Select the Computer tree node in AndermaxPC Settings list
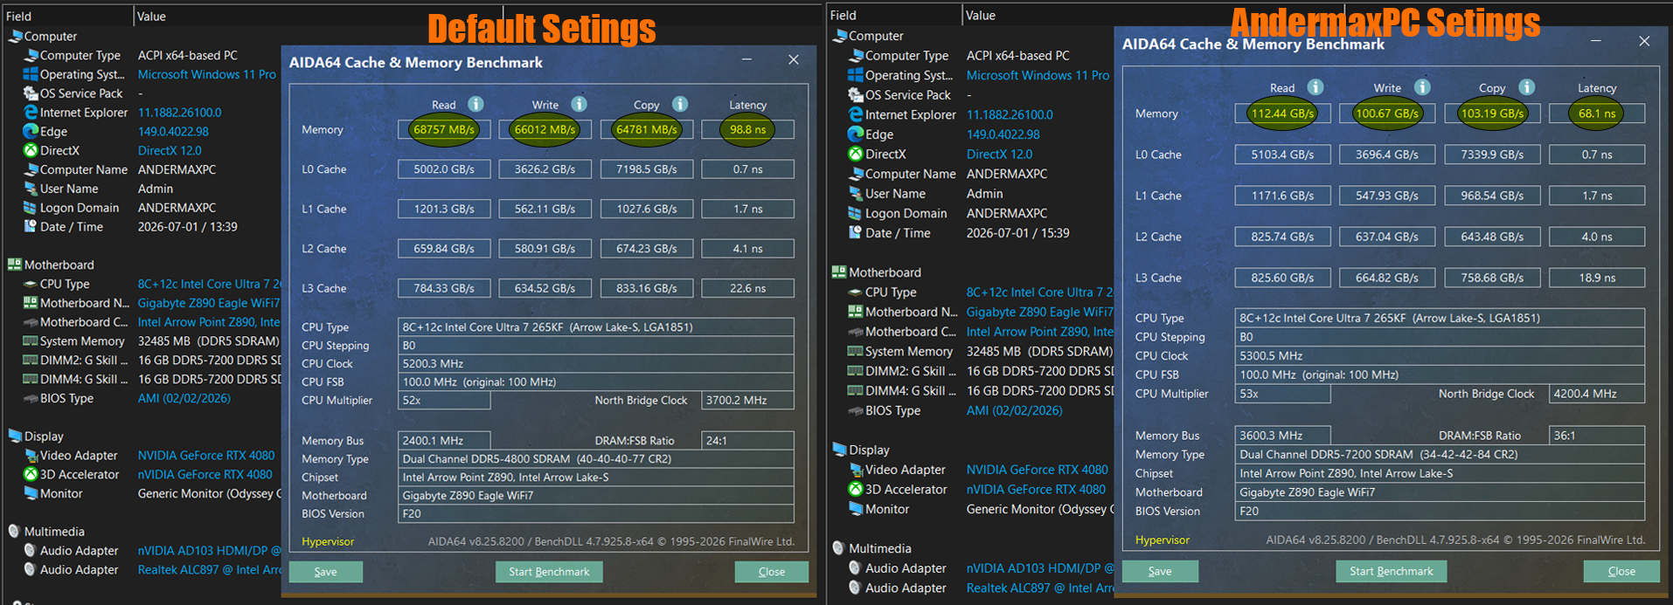Viewport: 1673px width, 605px height. click(876, 36)
